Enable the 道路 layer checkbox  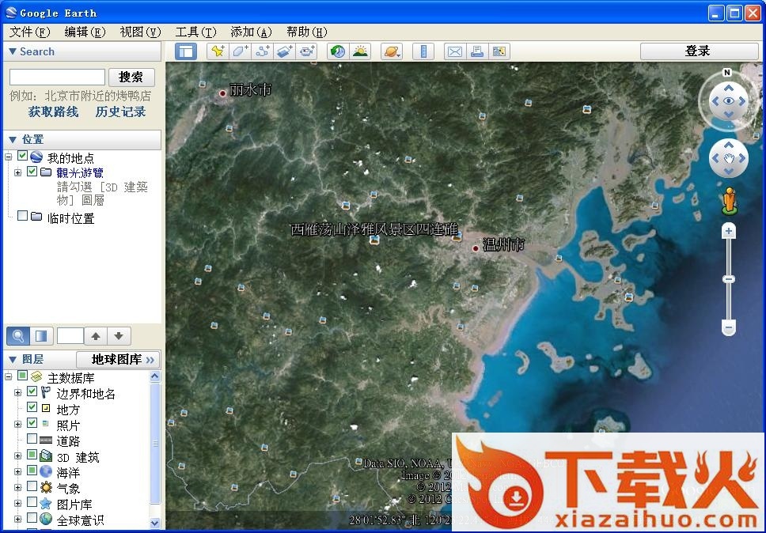pos(32,440)
